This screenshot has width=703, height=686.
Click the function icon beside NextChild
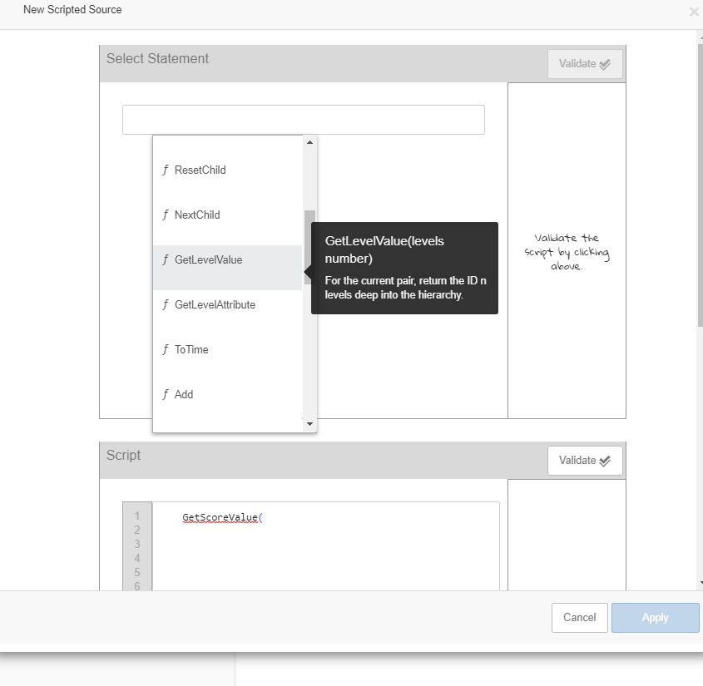[166, 215]
